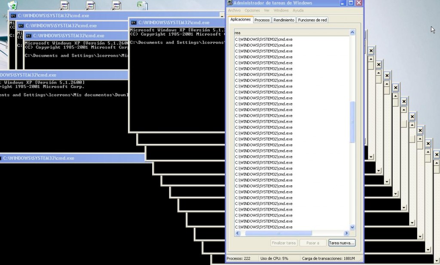
Task: Click the size grip in Task Manager's status bar
Action: (x=361, y=259)
